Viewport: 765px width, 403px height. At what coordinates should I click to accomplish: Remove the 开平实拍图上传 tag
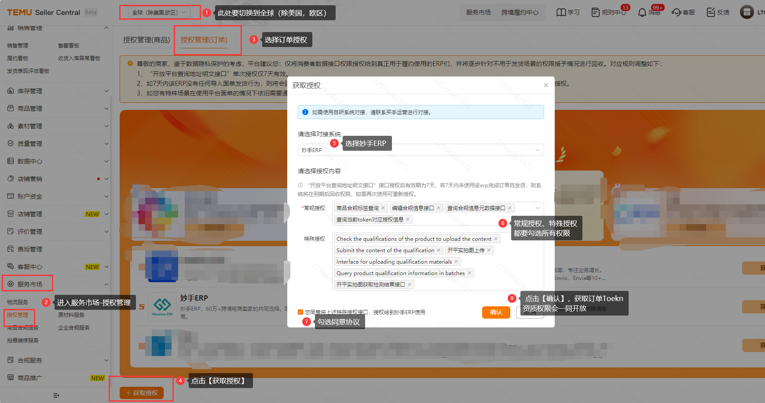(x=489, y=251)
